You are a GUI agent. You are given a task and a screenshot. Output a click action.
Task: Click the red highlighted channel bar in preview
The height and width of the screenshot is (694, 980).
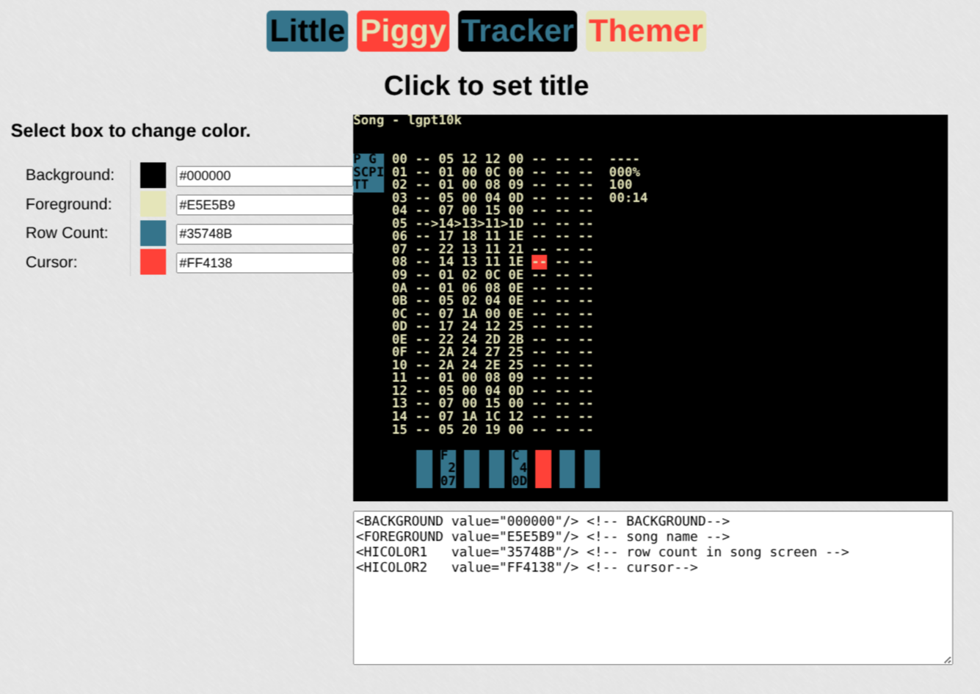click(542, 468)
